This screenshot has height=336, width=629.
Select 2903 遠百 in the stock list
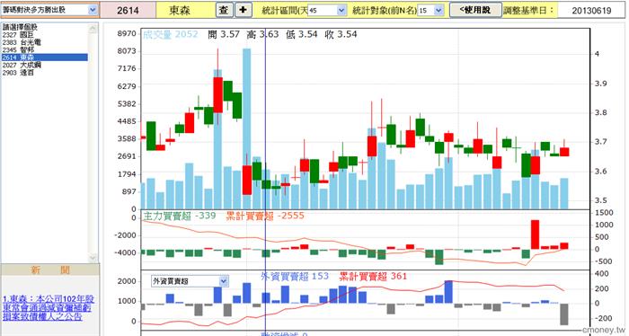(x=44, y=73)
